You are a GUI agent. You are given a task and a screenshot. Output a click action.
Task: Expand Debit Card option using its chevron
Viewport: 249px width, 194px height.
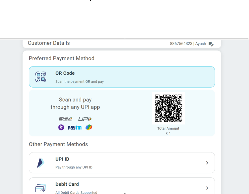pos(207,188)
